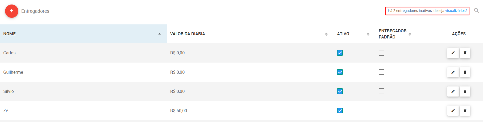Sort by Ativo column arrows
483x122 pixels.
(x=368, y=34)
